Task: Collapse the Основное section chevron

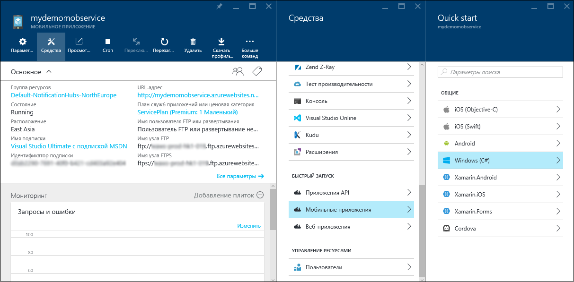Action: 49,72
